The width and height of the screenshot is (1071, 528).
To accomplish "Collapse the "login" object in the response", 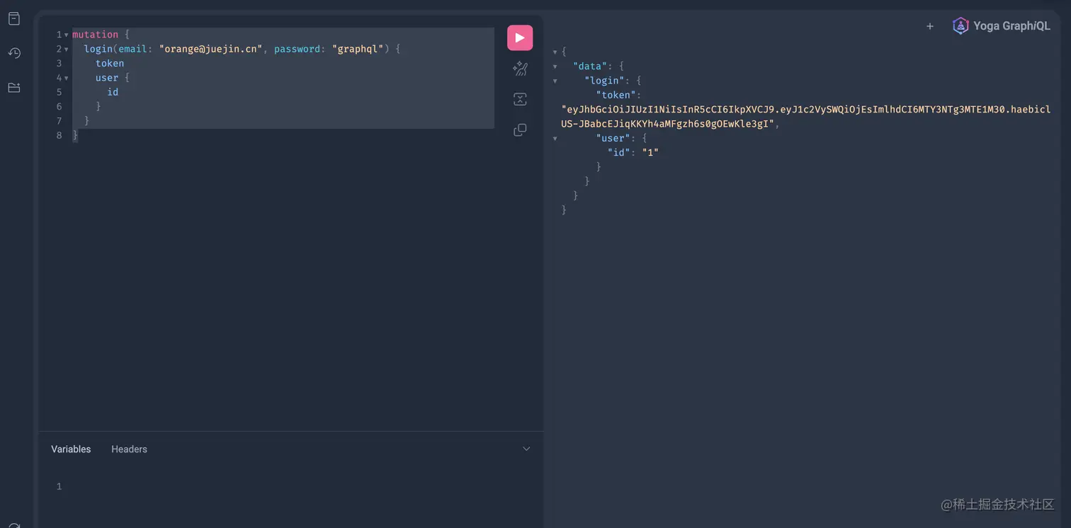I will [x=555, y=81].
